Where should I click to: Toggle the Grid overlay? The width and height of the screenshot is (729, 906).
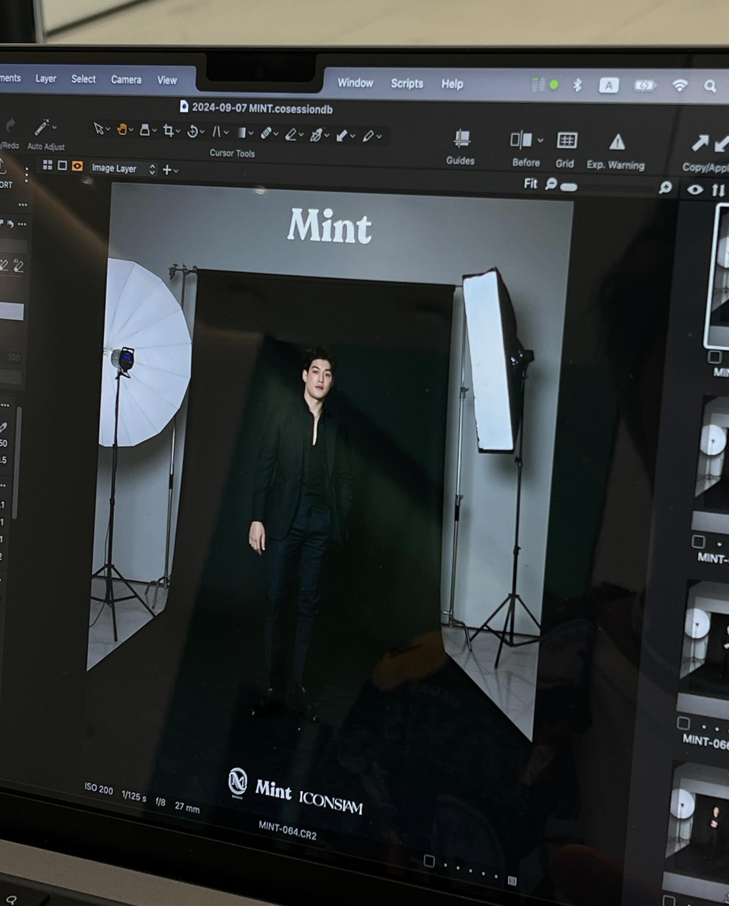click(565, 150)
